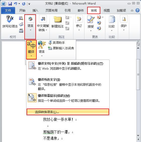Viewport: 141px width, 142px height.
Task: Choose 翻译文档 to translate the whole document
Action: click(x=68, y=66)
